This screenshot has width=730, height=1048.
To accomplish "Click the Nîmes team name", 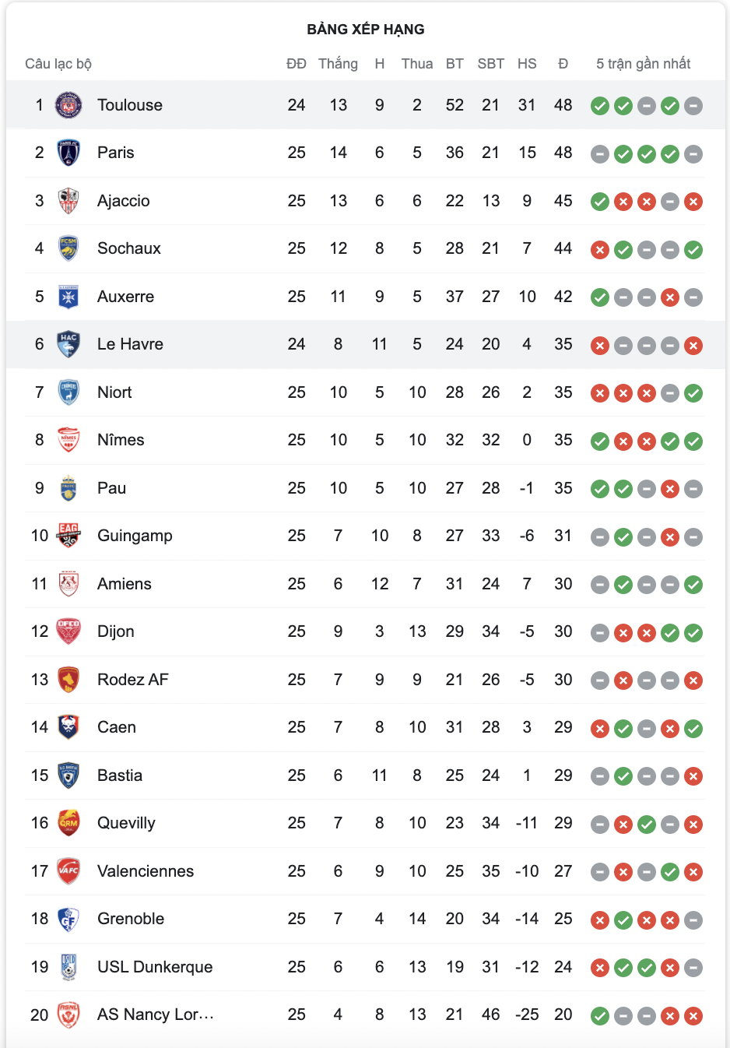I will coord(121,440).
